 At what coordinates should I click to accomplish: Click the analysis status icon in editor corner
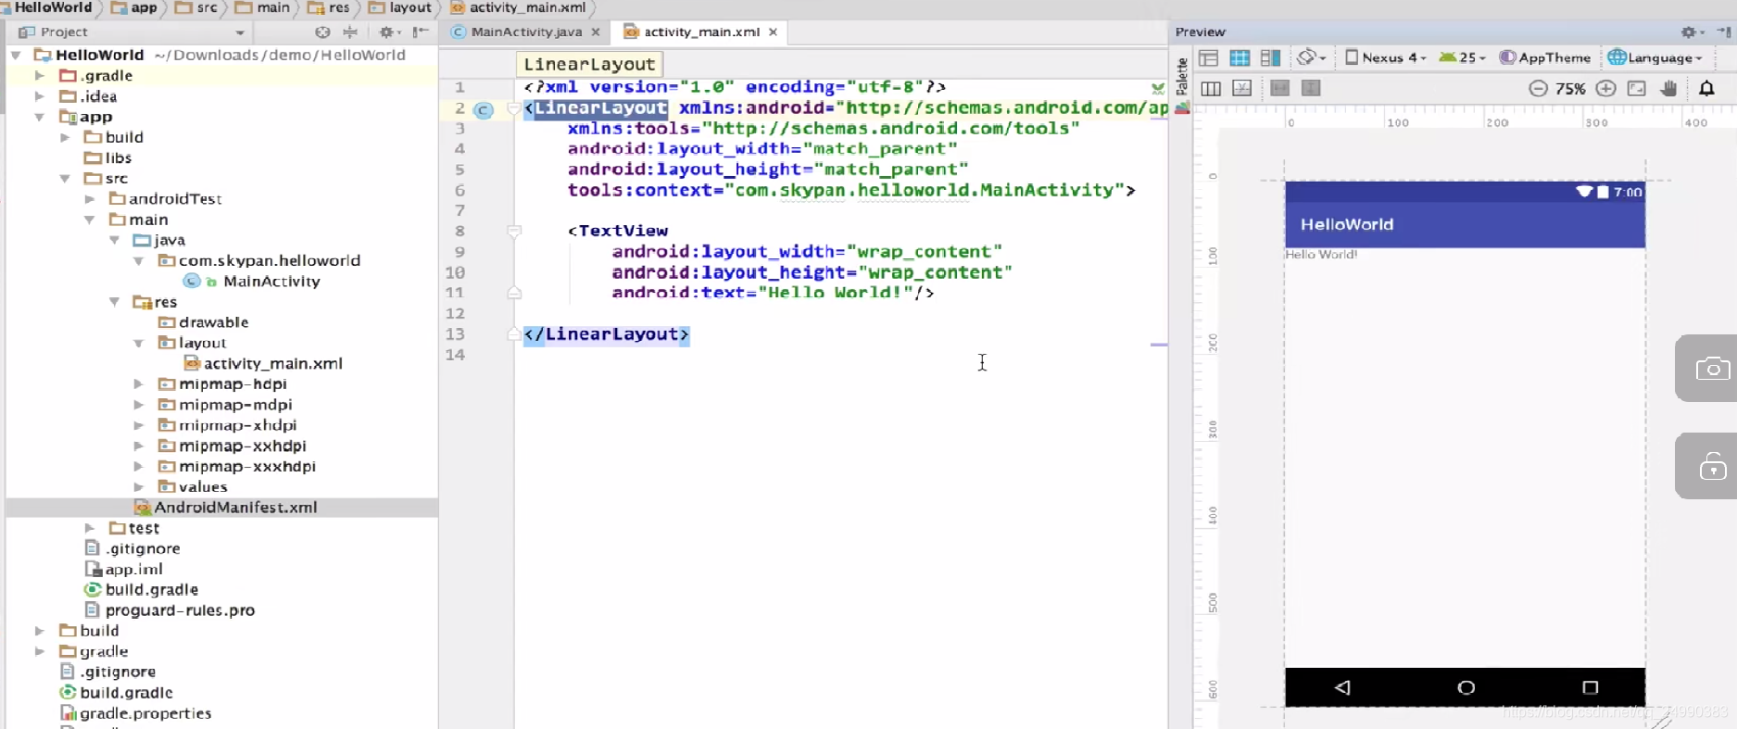point(1157,89)
